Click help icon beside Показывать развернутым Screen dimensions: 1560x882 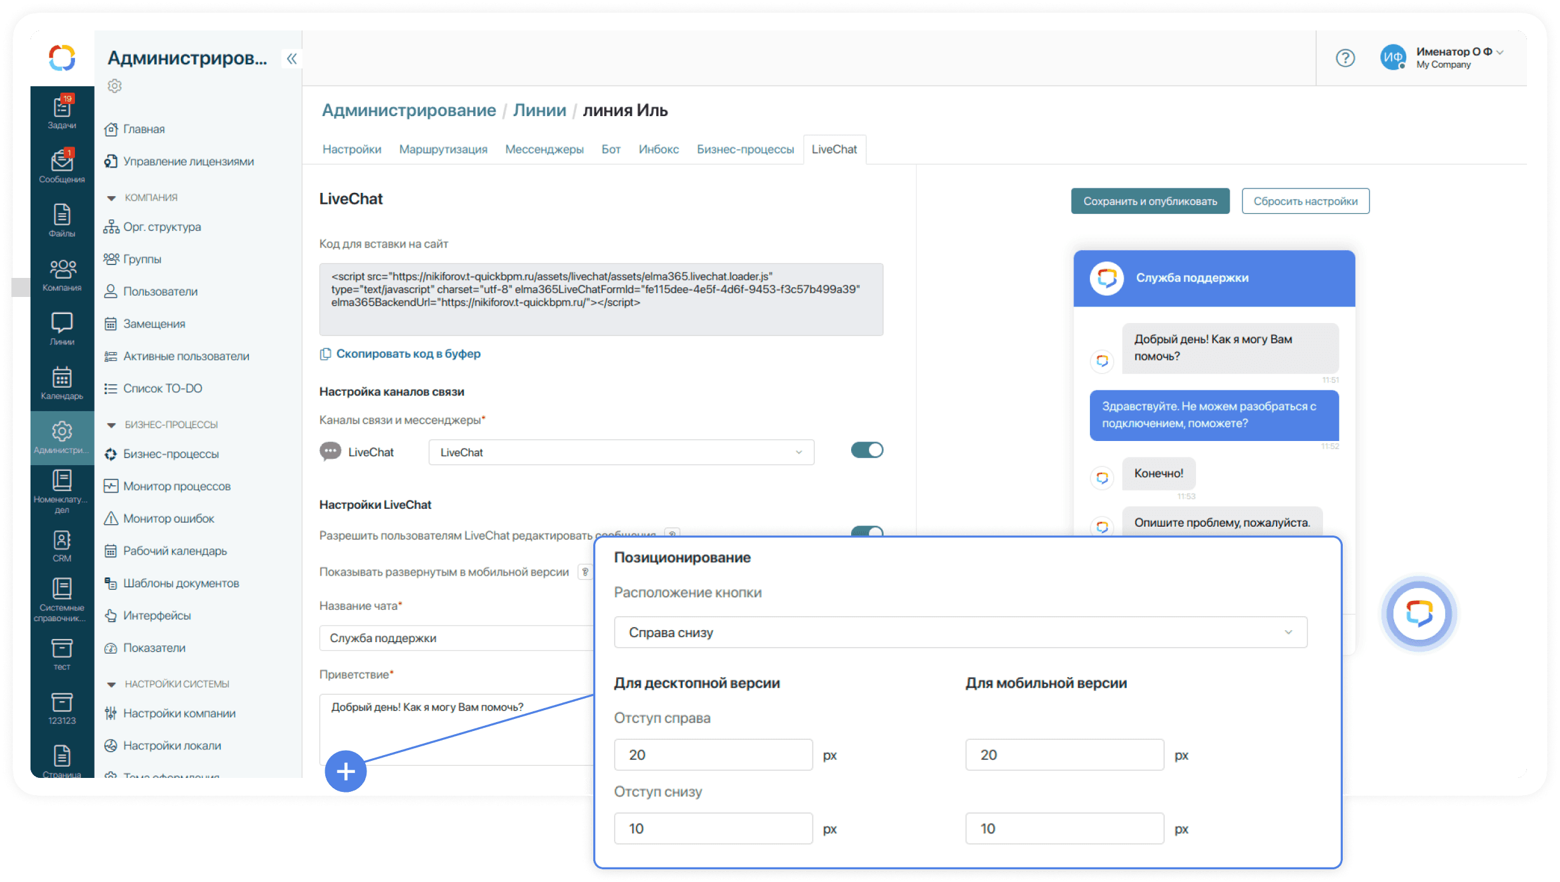pyautogui.click(x=585, y=572)
